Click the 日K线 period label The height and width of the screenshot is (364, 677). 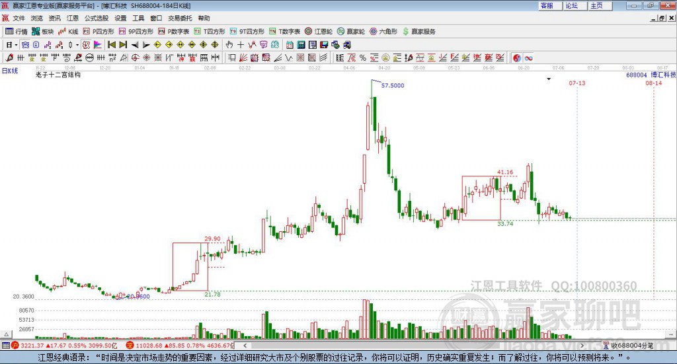coord(9,71)
